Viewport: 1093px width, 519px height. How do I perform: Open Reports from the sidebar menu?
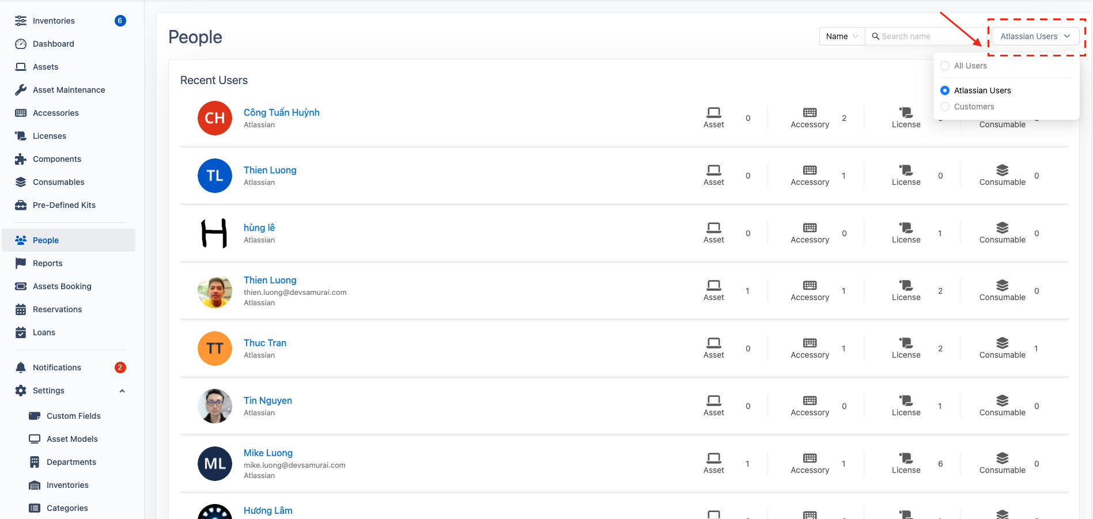[47, 263]
